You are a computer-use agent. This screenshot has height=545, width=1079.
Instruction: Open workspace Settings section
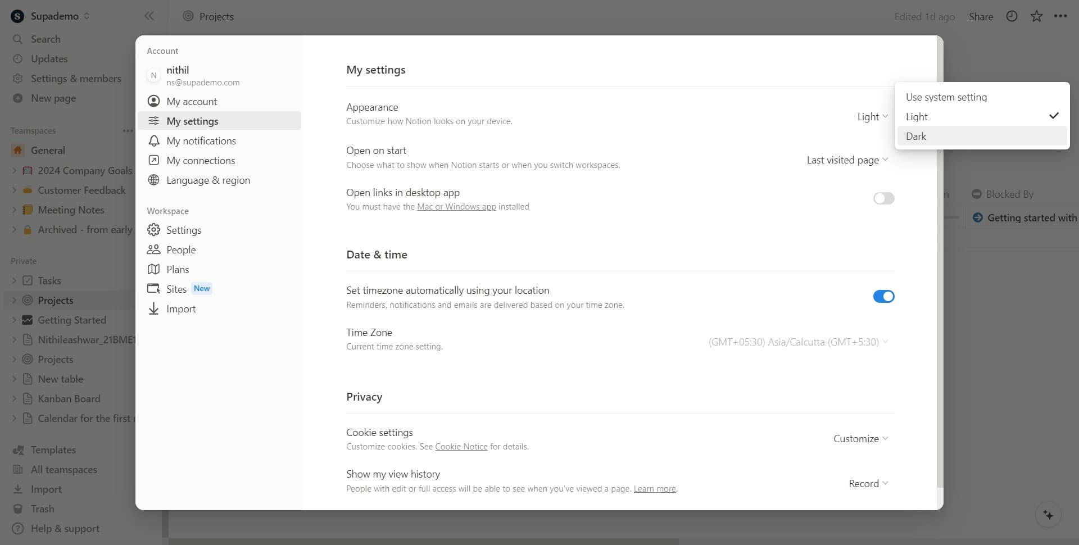220,230
